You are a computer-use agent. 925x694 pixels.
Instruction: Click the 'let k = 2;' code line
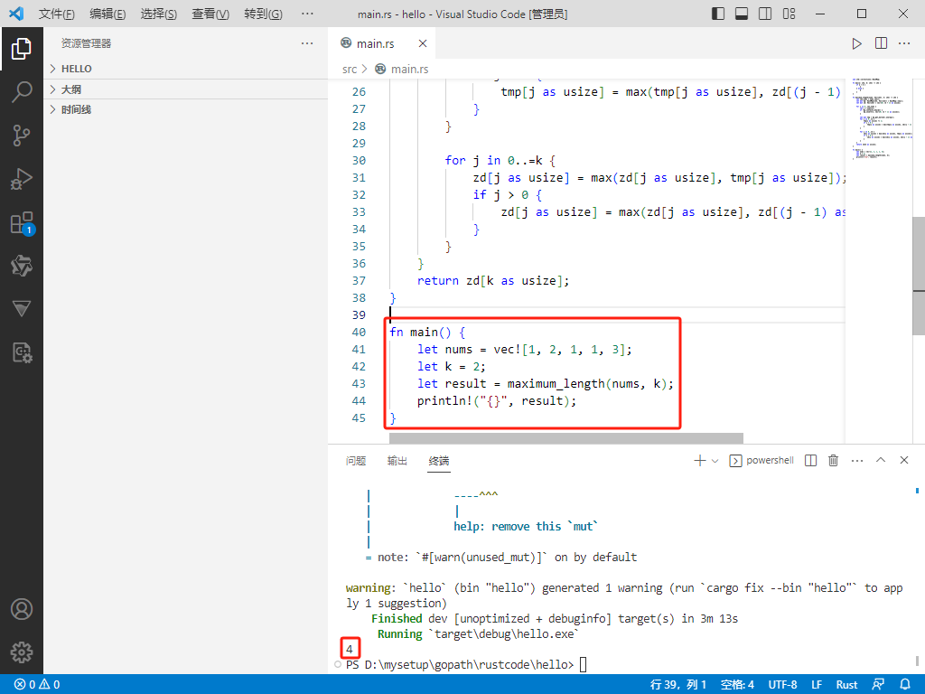coord(452,367)
